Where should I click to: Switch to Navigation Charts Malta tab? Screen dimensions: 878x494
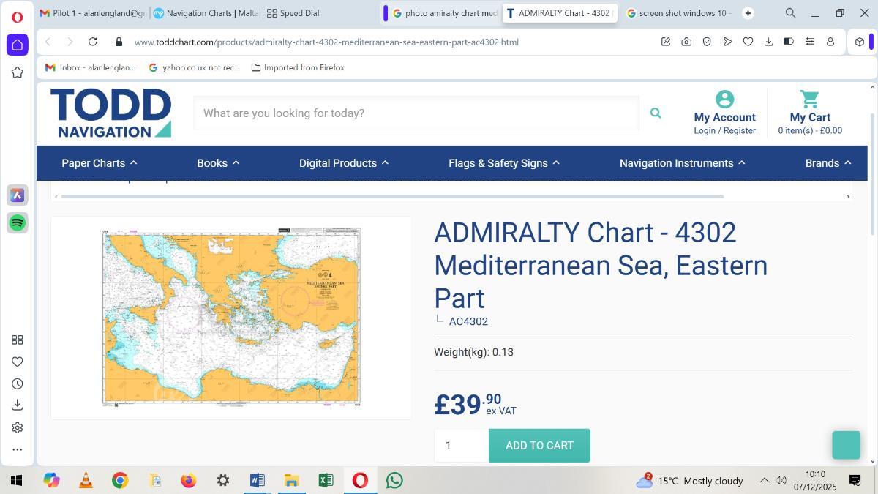[x=205, y=13]
